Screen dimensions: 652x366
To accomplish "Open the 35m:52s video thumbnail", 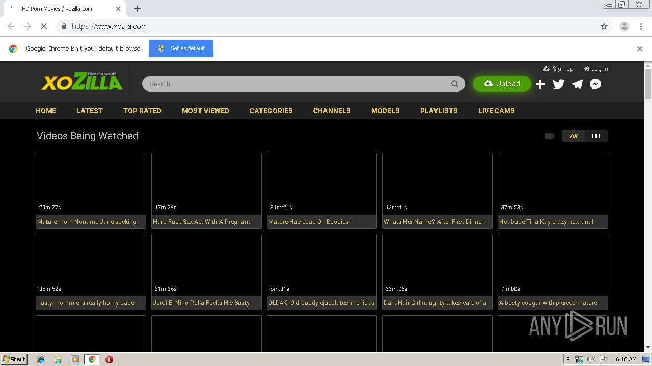I will click(91, 265).
